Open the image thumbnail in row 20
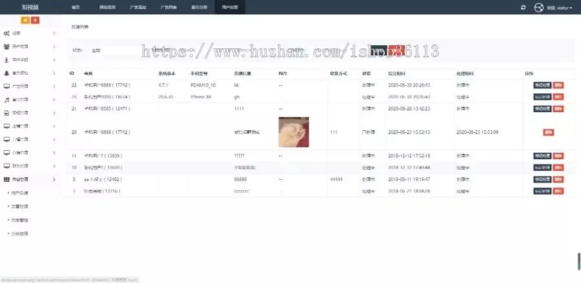Image resolution: width=581 pixels, height=283 pixels. pos(294,132)
